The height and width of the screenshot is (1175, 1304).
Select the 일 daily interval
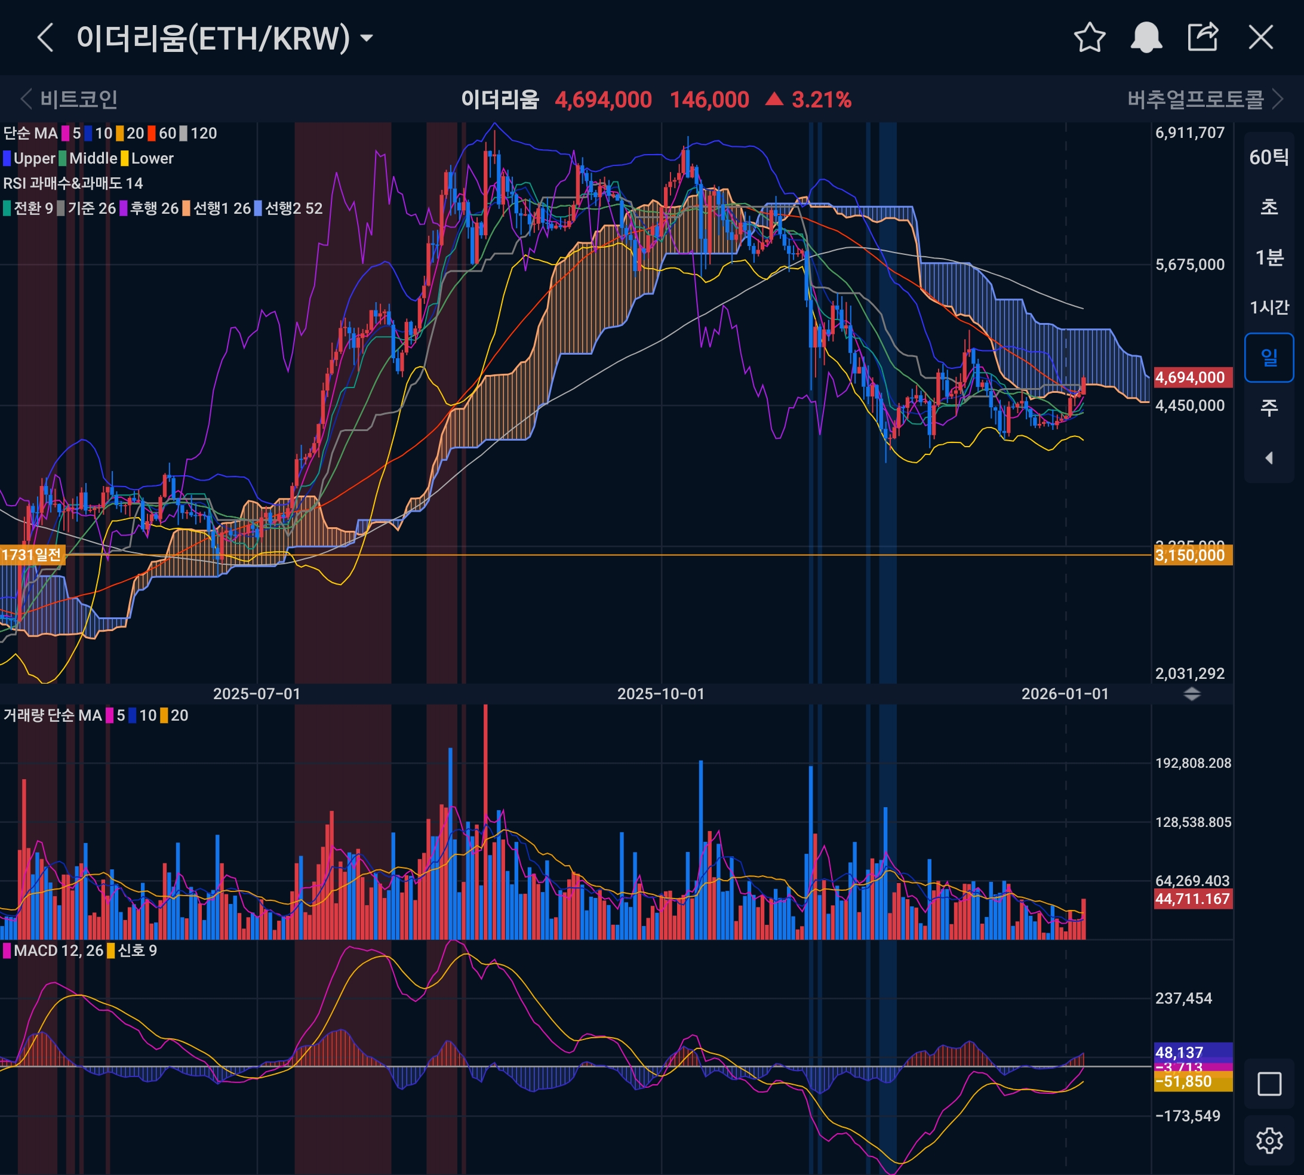(x=1269, y=358)
